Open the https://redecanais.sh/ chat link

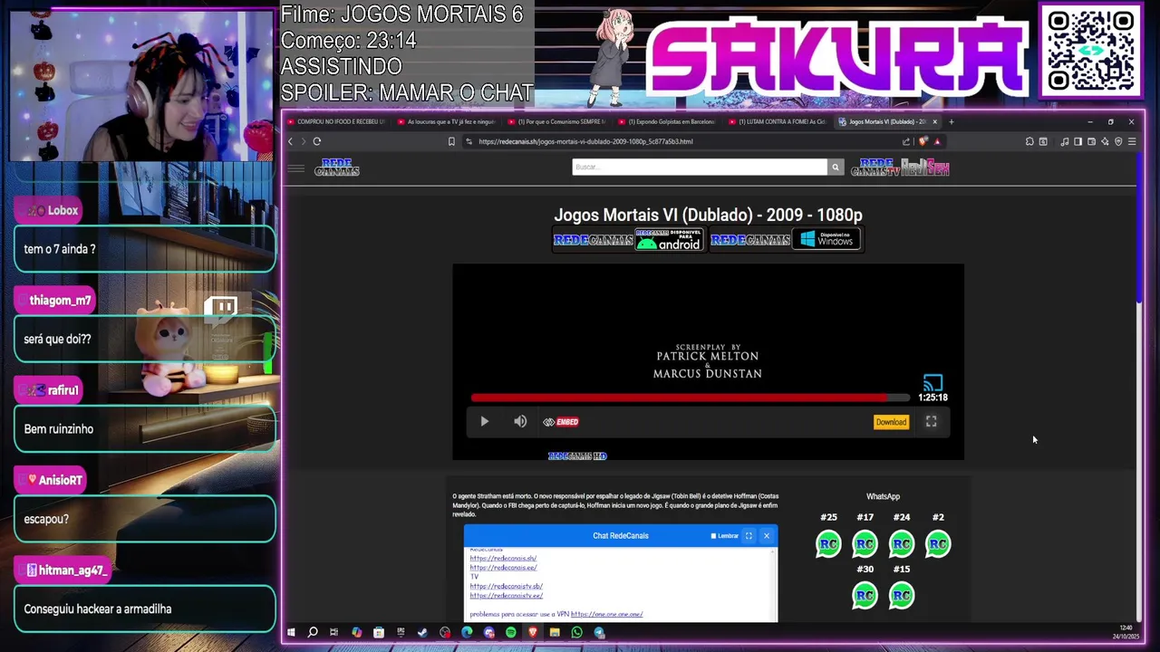point(503,558)
